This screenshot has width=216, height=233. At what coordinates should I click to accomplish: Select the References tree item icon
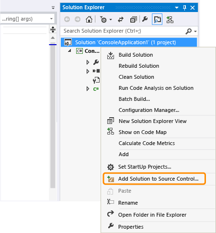click(x=96, y=71)
